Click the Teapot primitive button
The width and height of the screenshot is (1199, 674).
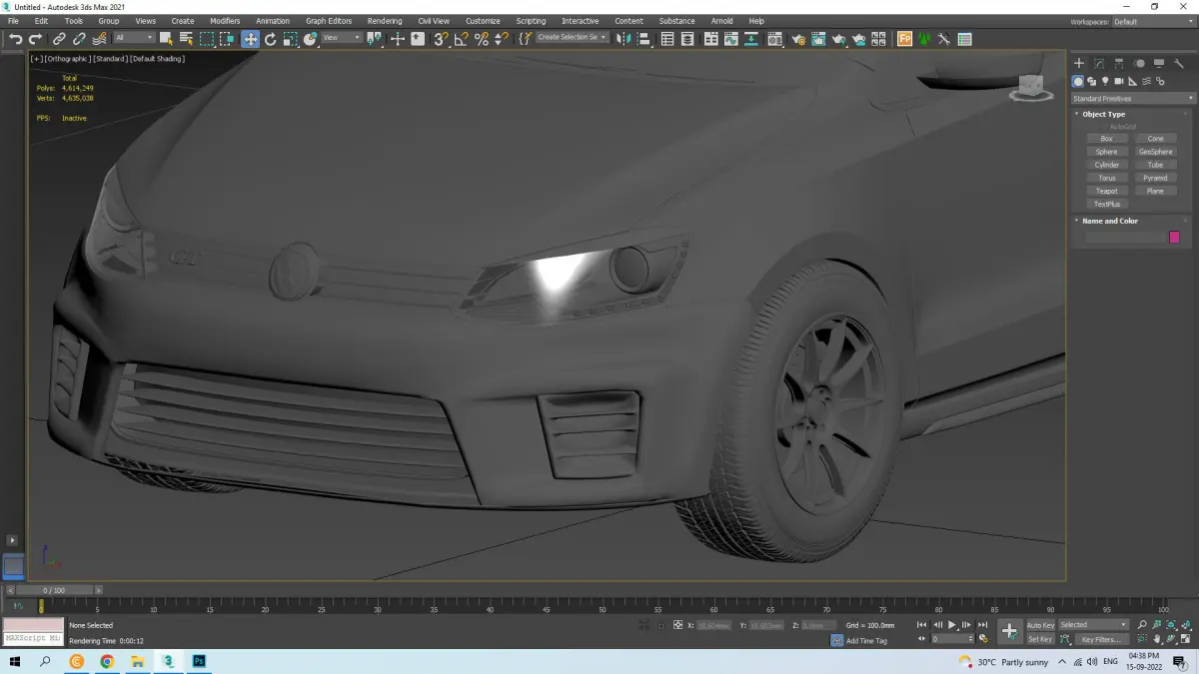coord(1106,191)
